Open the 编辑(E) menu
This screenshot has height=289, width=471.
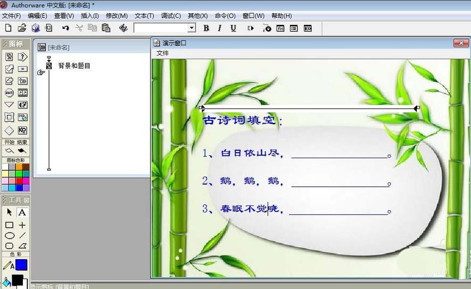[37, 15]
